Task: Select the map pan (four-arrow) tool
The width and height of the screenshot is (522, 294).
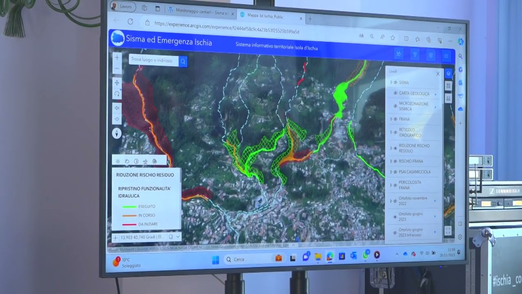Action: pyautogui.click(x=117, y=83)
